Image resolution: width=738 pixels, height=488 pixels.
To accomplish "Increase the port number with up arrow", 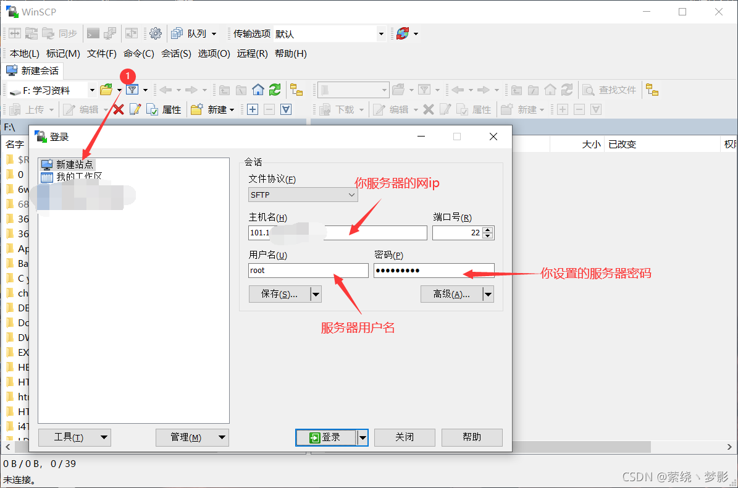I will [x=488, y=230].
